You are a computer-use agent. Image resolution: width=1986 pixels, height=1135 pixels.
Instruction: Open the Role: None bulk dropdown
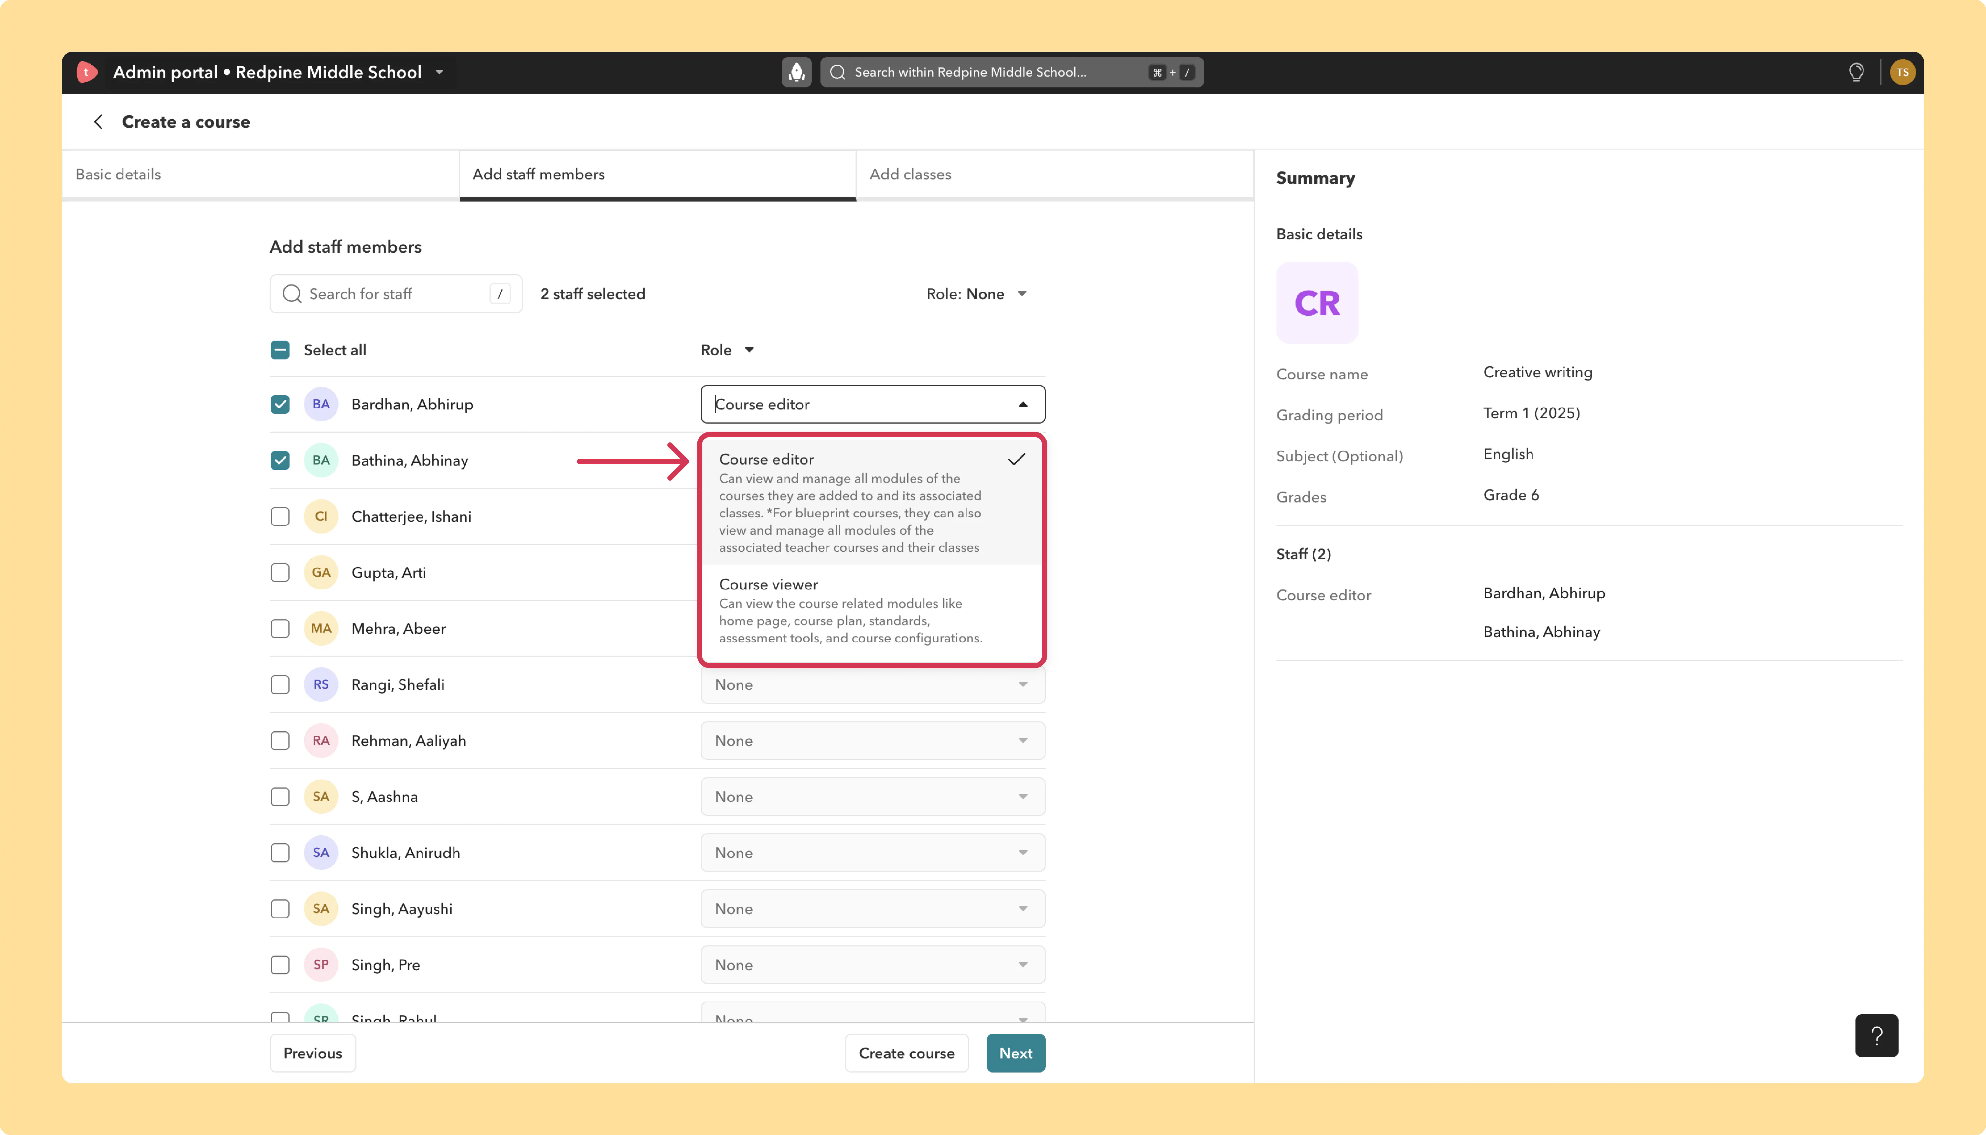[x=977, y=294]
